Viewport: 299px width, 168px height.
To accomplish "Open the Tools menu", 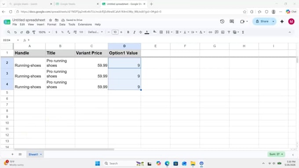I will [x=72, y=25].
